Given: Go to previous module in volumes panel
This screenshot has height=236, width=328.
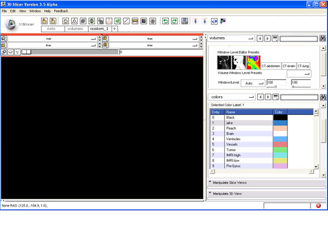Looking at the screenshot, I should tap(260, 38).
